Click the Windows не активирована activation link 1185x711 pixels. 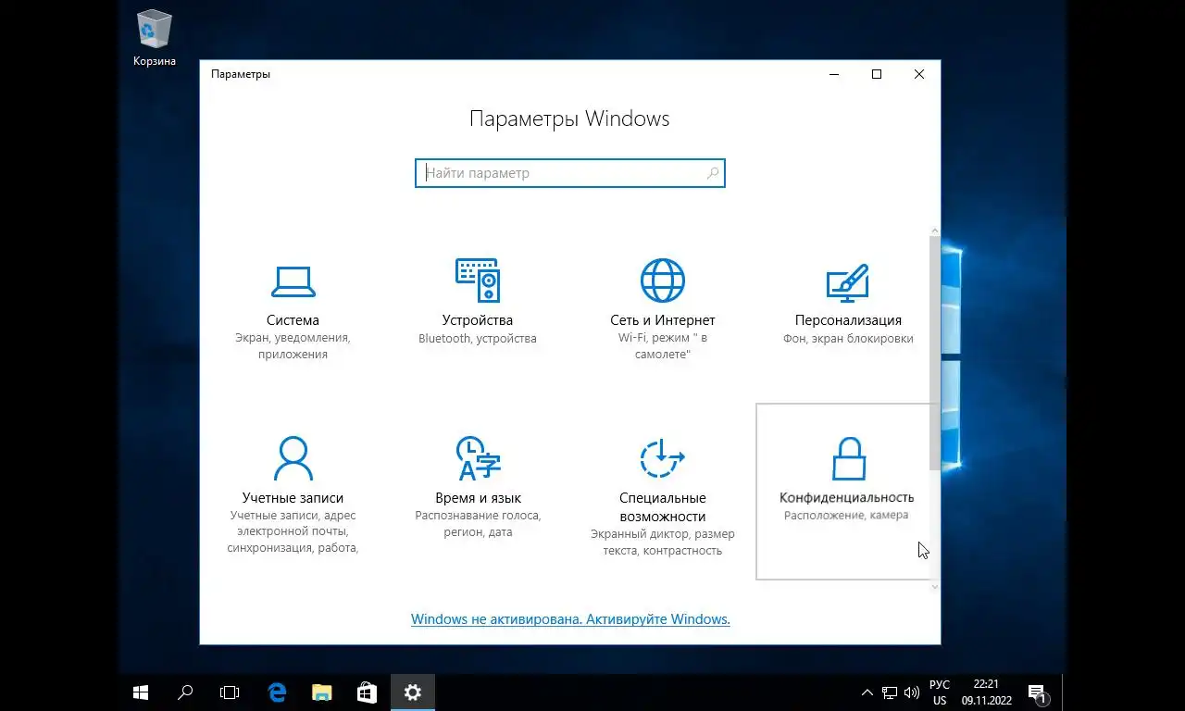pos(570,619)
